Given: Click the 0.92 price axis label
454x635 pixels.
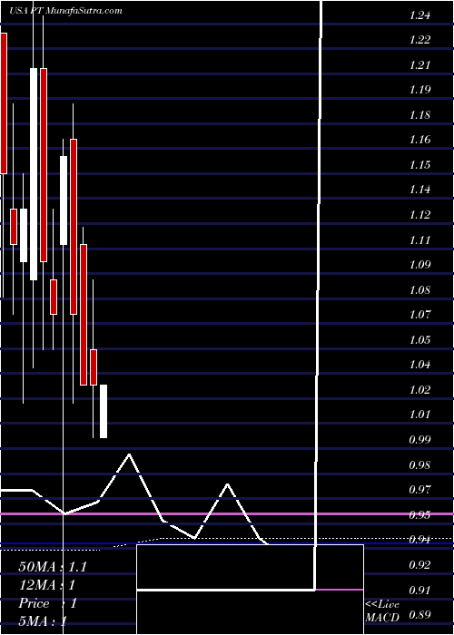Looking at the screenshot, I should [x=419, y=565].
